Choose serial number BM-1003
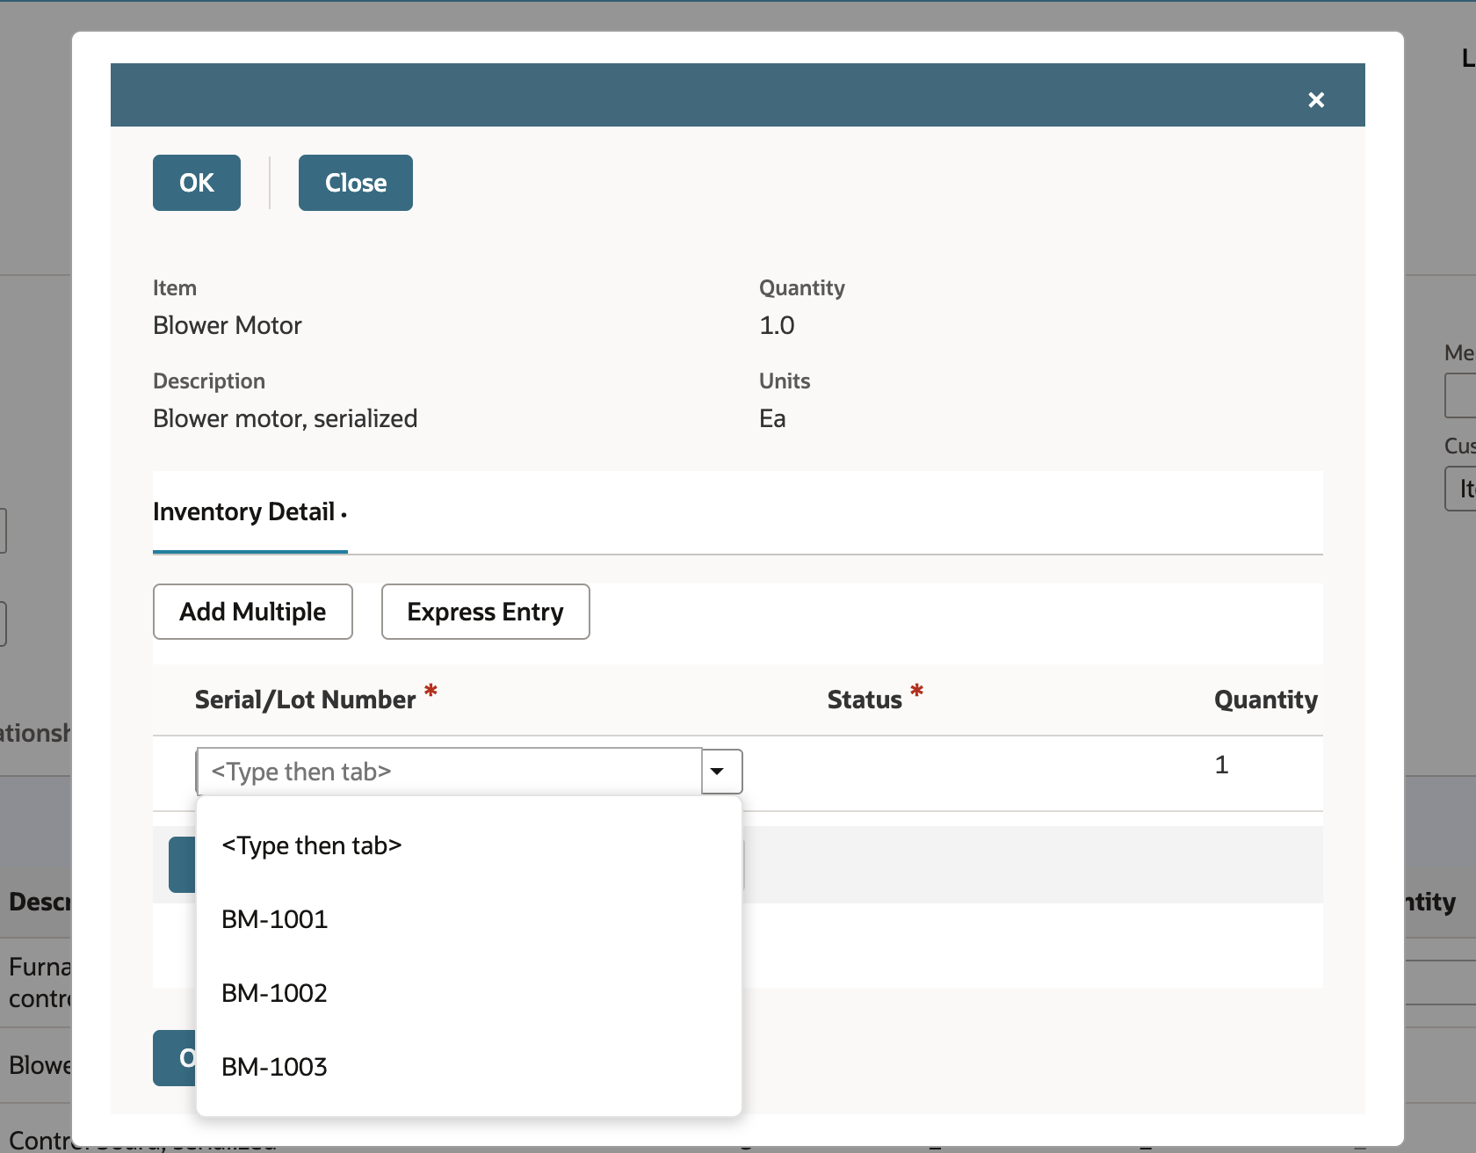 (469, 1067)
